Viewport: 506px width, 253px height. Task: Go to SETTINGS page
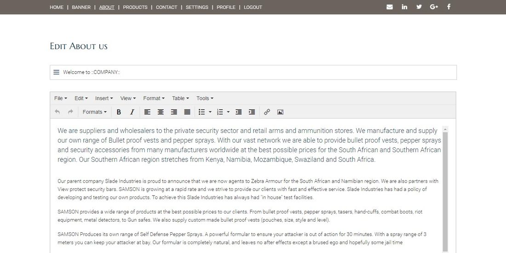click(x=197, y=7)
